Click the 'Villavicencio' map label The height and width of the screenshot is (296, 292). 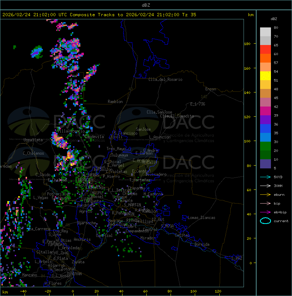click(71, 131)
